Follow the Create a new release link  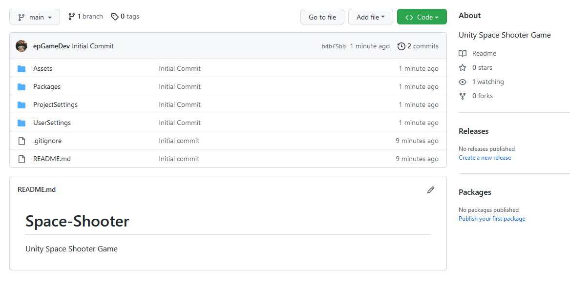485,157
